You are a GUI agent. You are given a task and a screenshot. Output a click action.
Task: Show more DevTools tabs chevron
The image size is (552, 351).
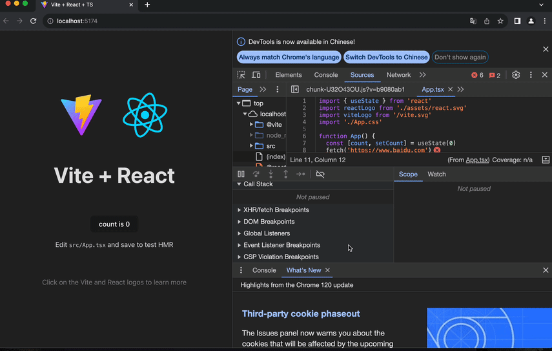point(422,75)
